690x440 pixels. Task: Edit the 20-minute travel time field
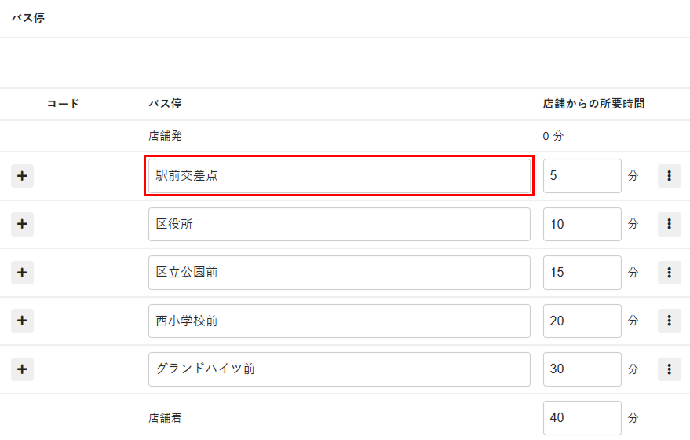pos(582,321)
